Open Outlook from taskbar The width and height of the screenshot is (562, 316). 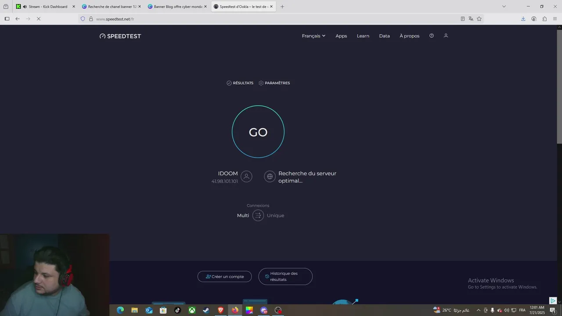coord(149,310)
